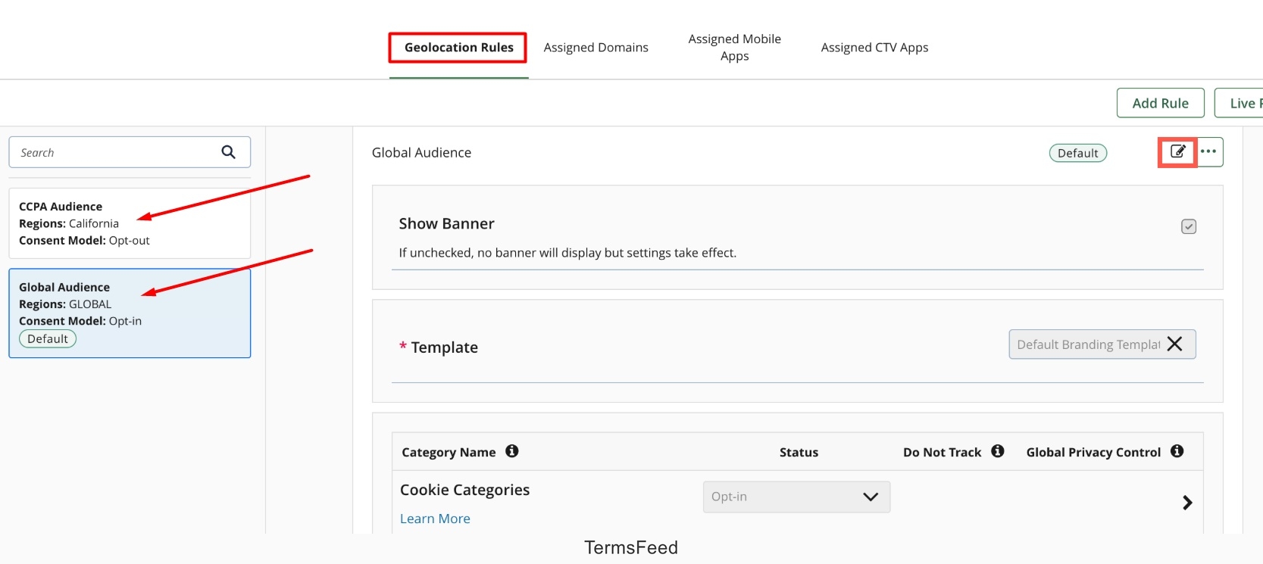Click the edit pencil icon for Global Audience

[x=1177, y=151]
